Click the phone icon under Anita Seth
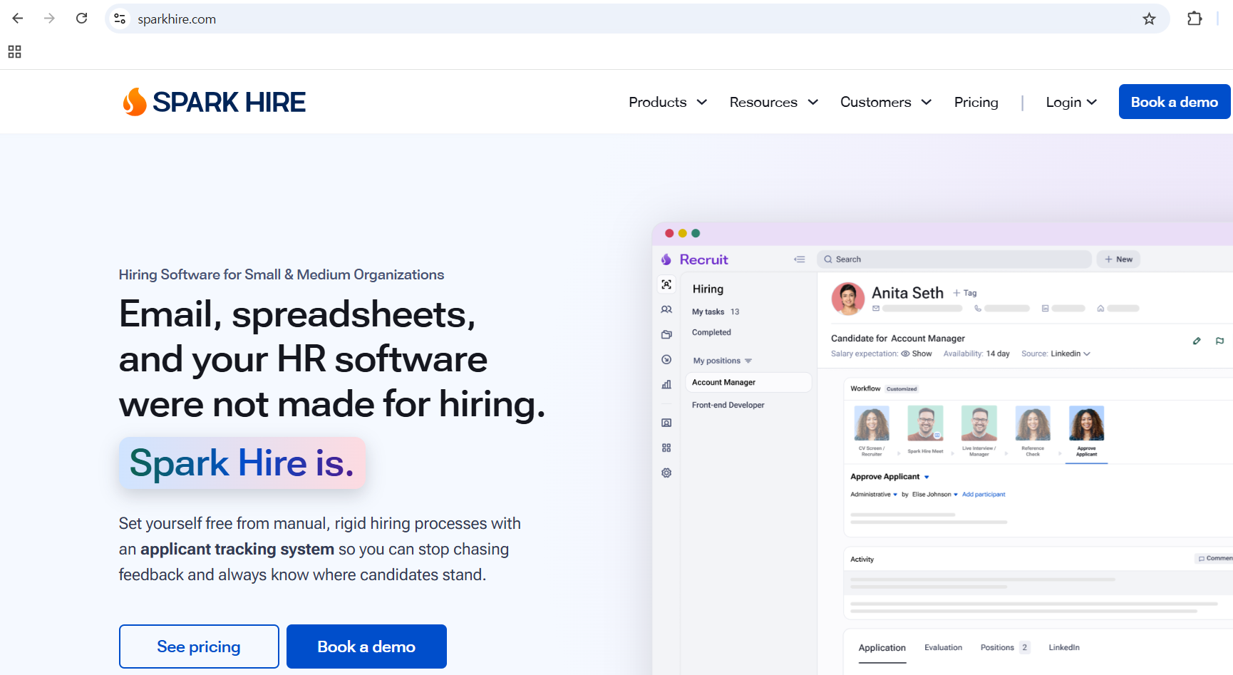Screen dimensions: 1233x675 point(978,309)
